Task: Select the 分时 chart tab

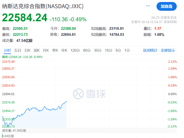Action: coord(7,50)
